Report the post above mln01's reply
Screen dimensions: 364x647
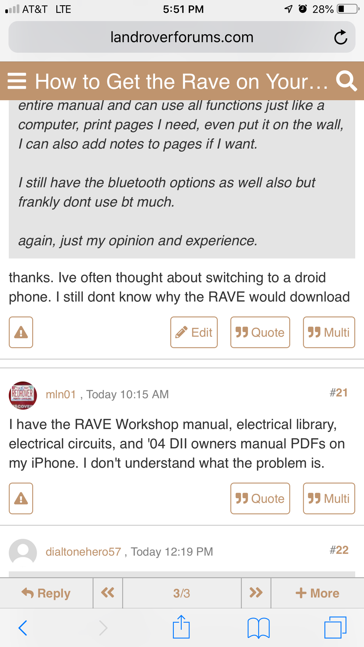[x=21, y=332]
